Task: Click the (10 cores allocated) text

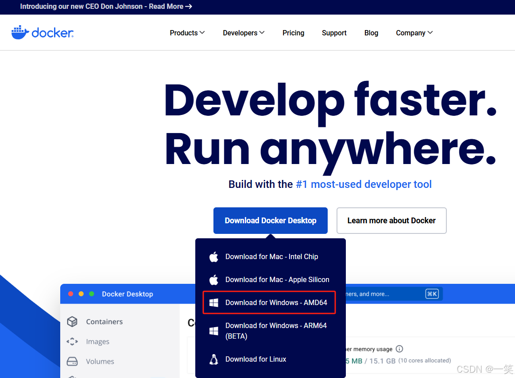Action: point(425,361)
